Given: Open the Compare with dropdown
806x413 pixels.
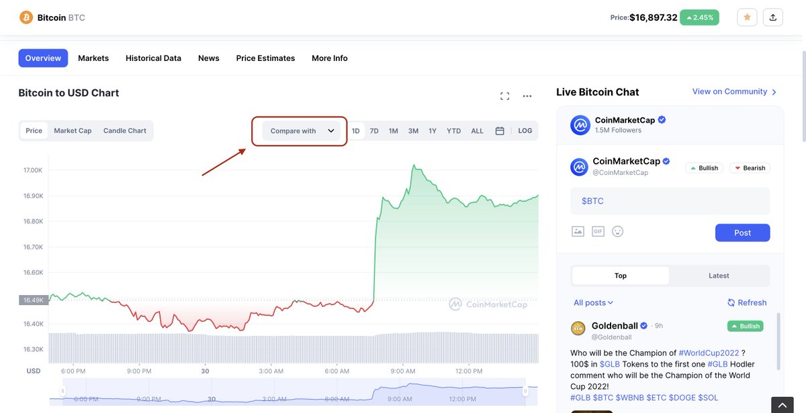Looking at the screenshot, I should pyautogui.click(x=303, y=131).
